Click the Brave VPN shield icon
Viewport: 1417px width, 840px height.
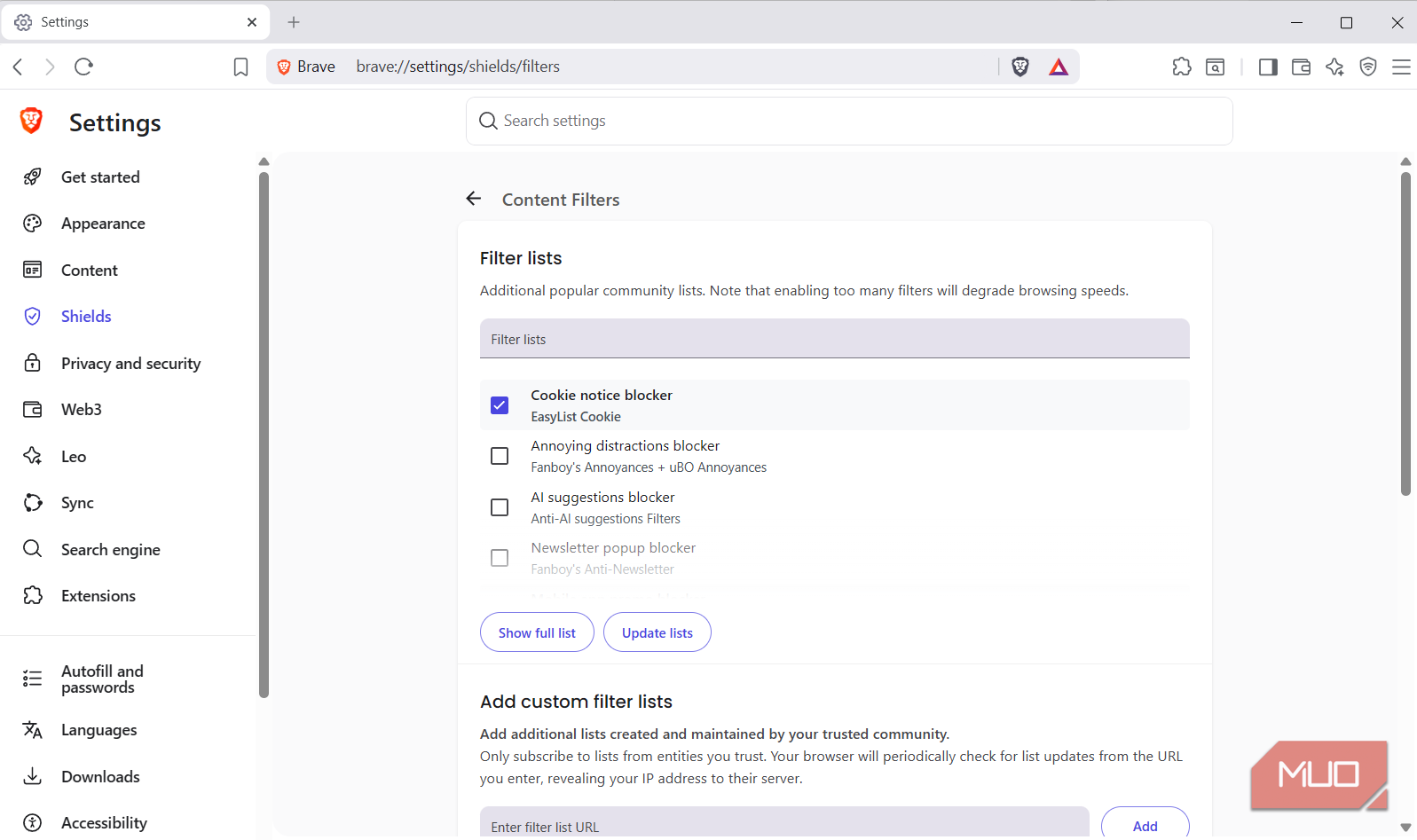pyautogui.click(x=1368, y=67)
